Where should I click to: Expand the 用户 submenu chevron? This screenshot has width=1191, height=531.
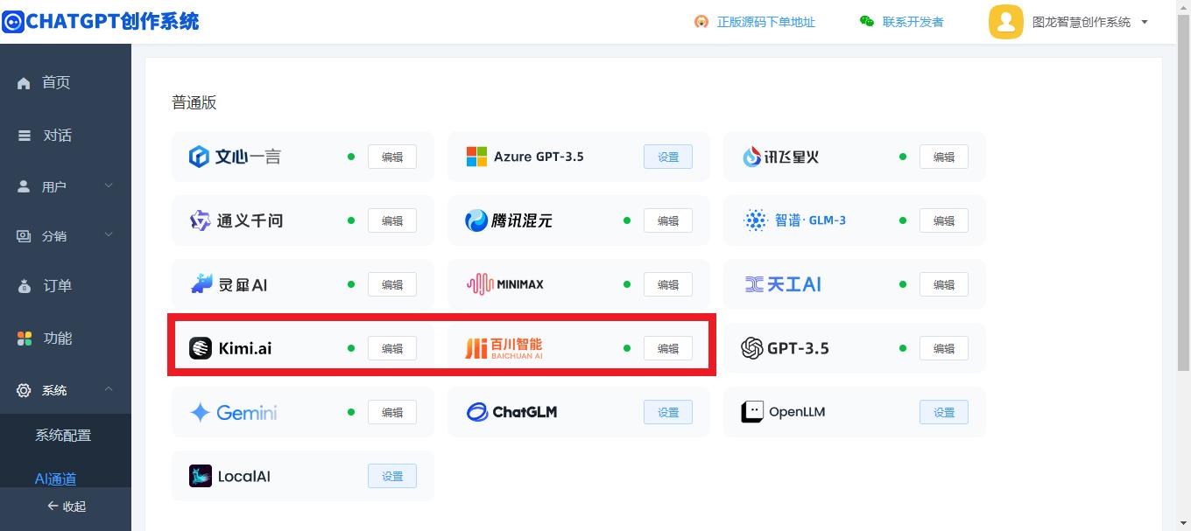109,185
